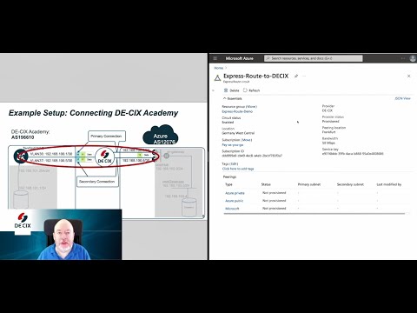Open the Express-Route-Demo resource group
Image resolution: width=417 pixels, height=313 pixels.
pyautogui.click(x=237, y=111)
